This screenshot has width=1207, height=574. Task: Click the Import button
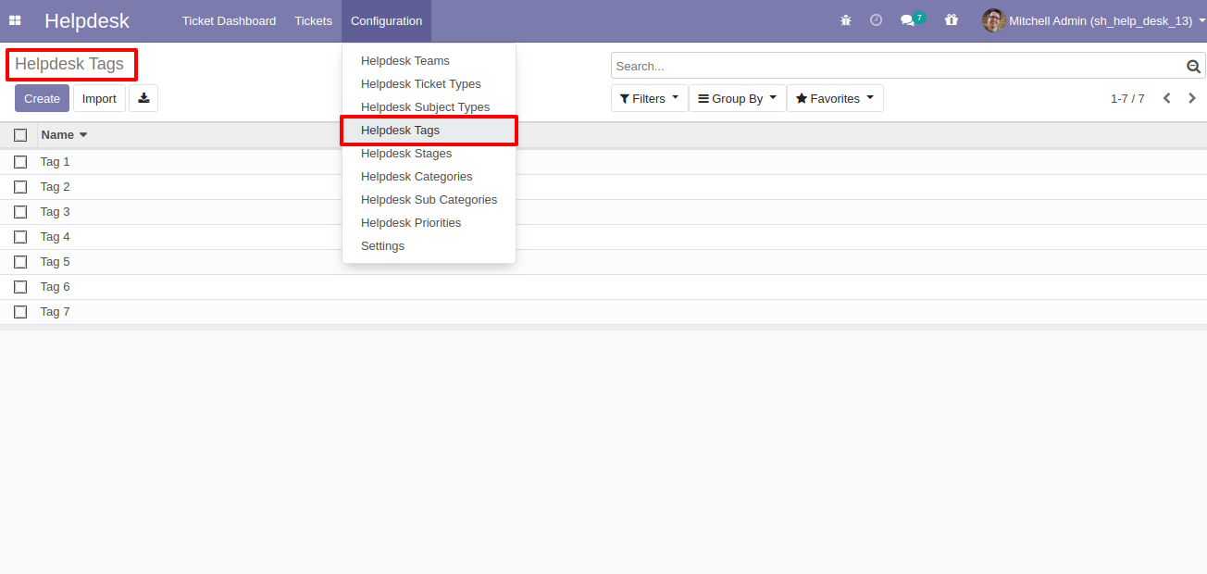(x=99, y=98)
